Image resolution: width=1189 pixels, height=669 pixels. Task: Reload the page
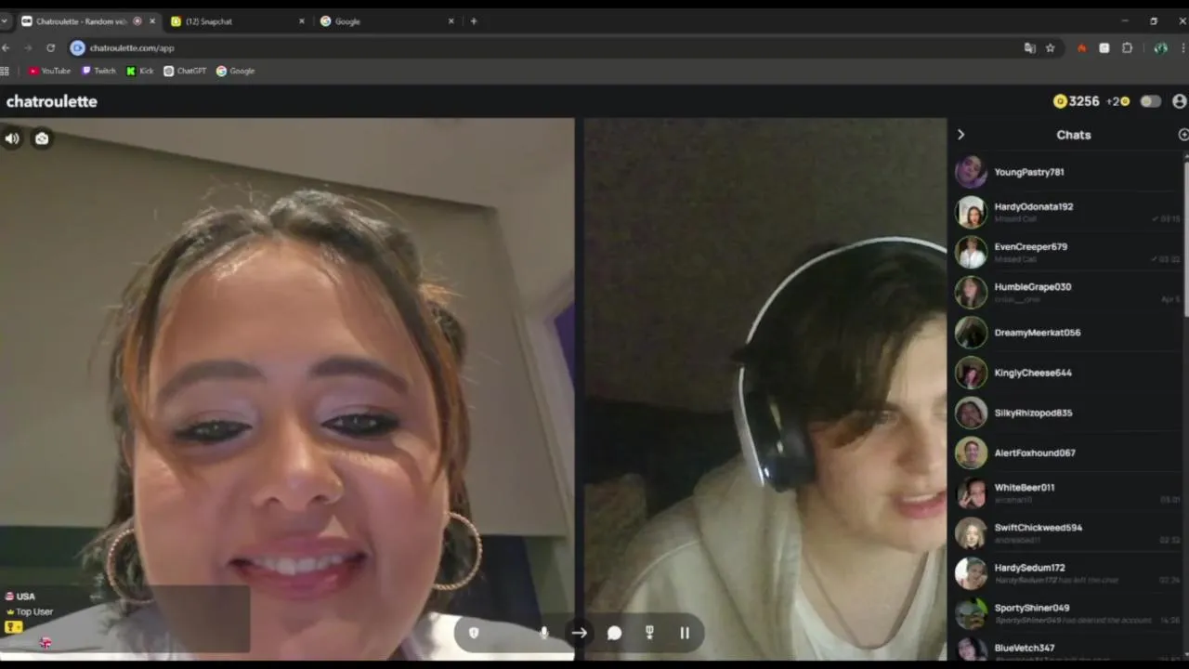[50, 47]
